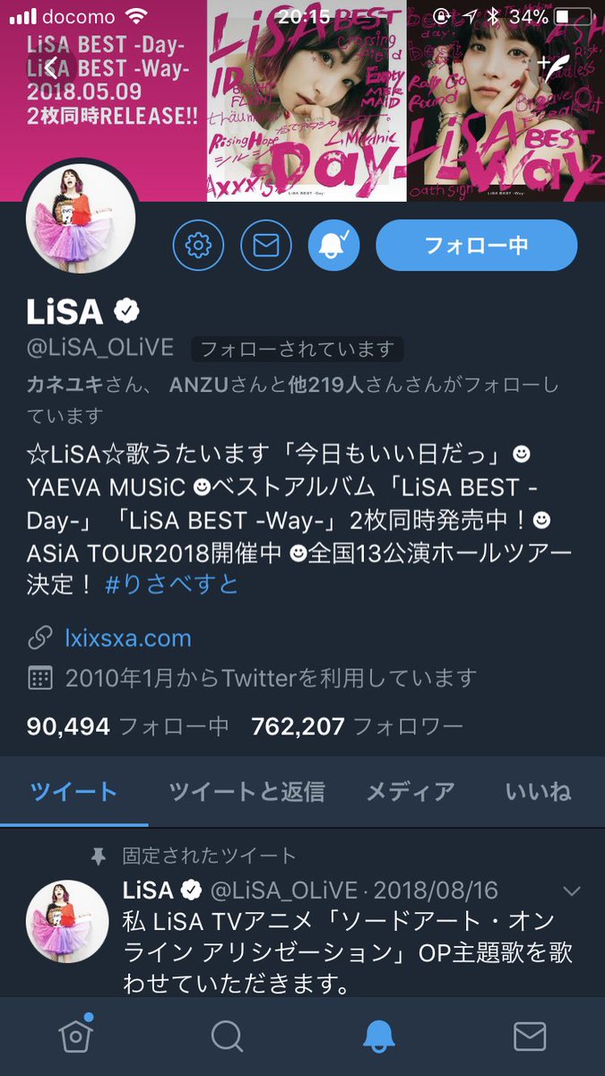This screenshot has height=1076, width=605.
Task: Open the #りさべすと hashtag
Action: coord(171,585)
